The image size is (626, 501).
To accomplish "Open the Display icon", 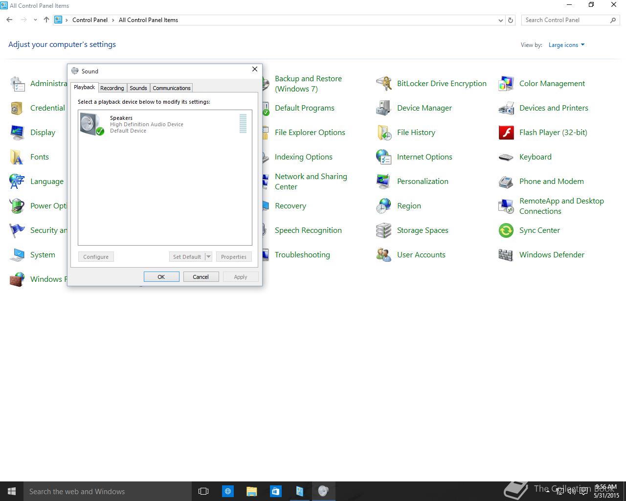I will [x=17, y=133].
